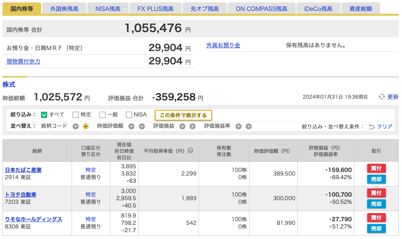Open the ON COMPASS残高 tab
Screen dimensions: 402x239
click(x=262, y=9)
